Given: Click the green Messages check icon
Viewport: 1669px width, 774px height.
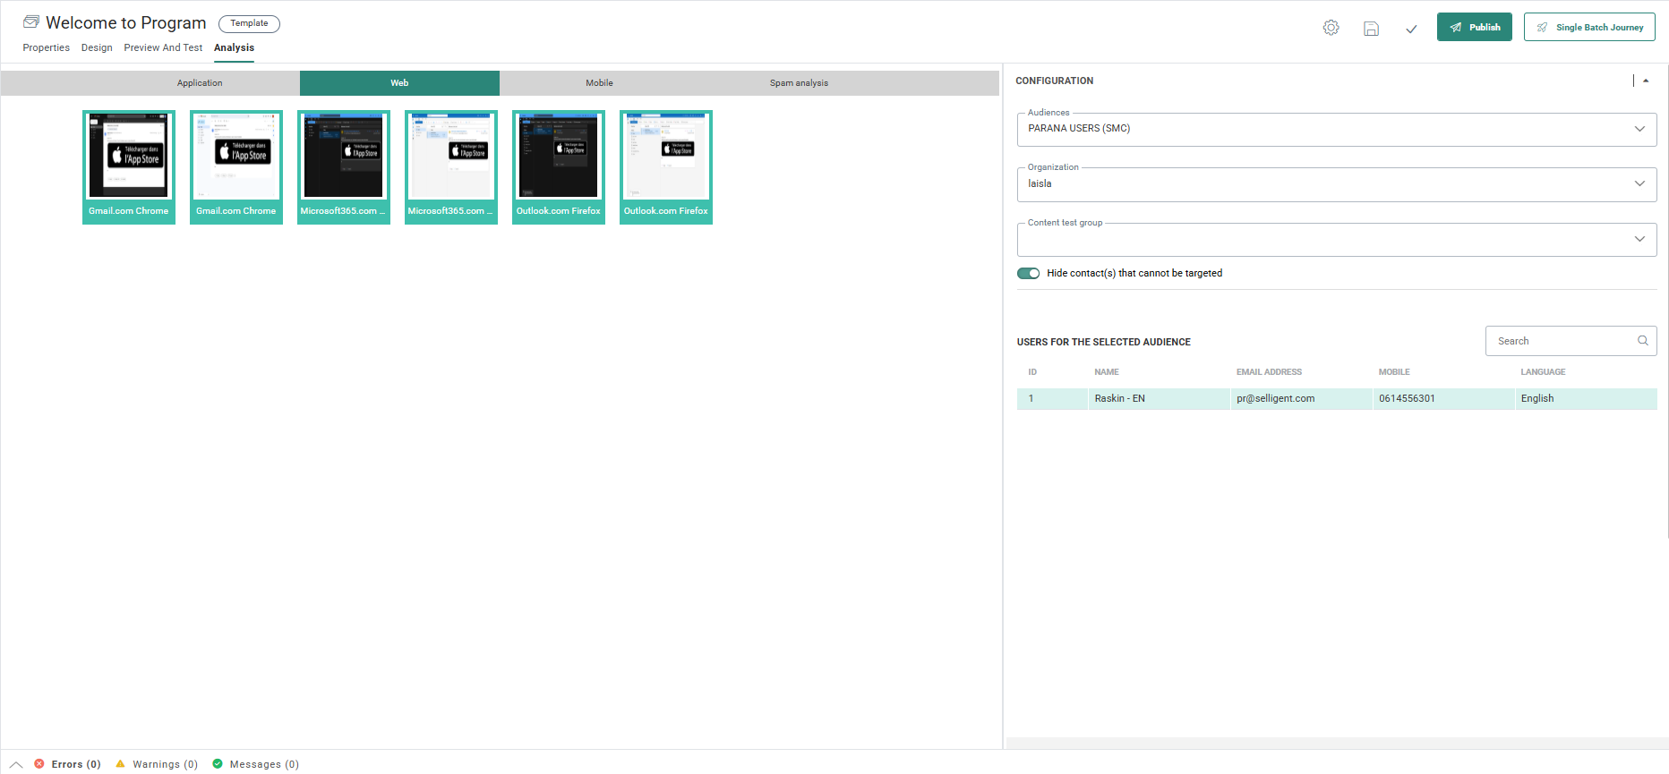Looking at the screenshot, I should pyautogui.click(x=218, y=764).
